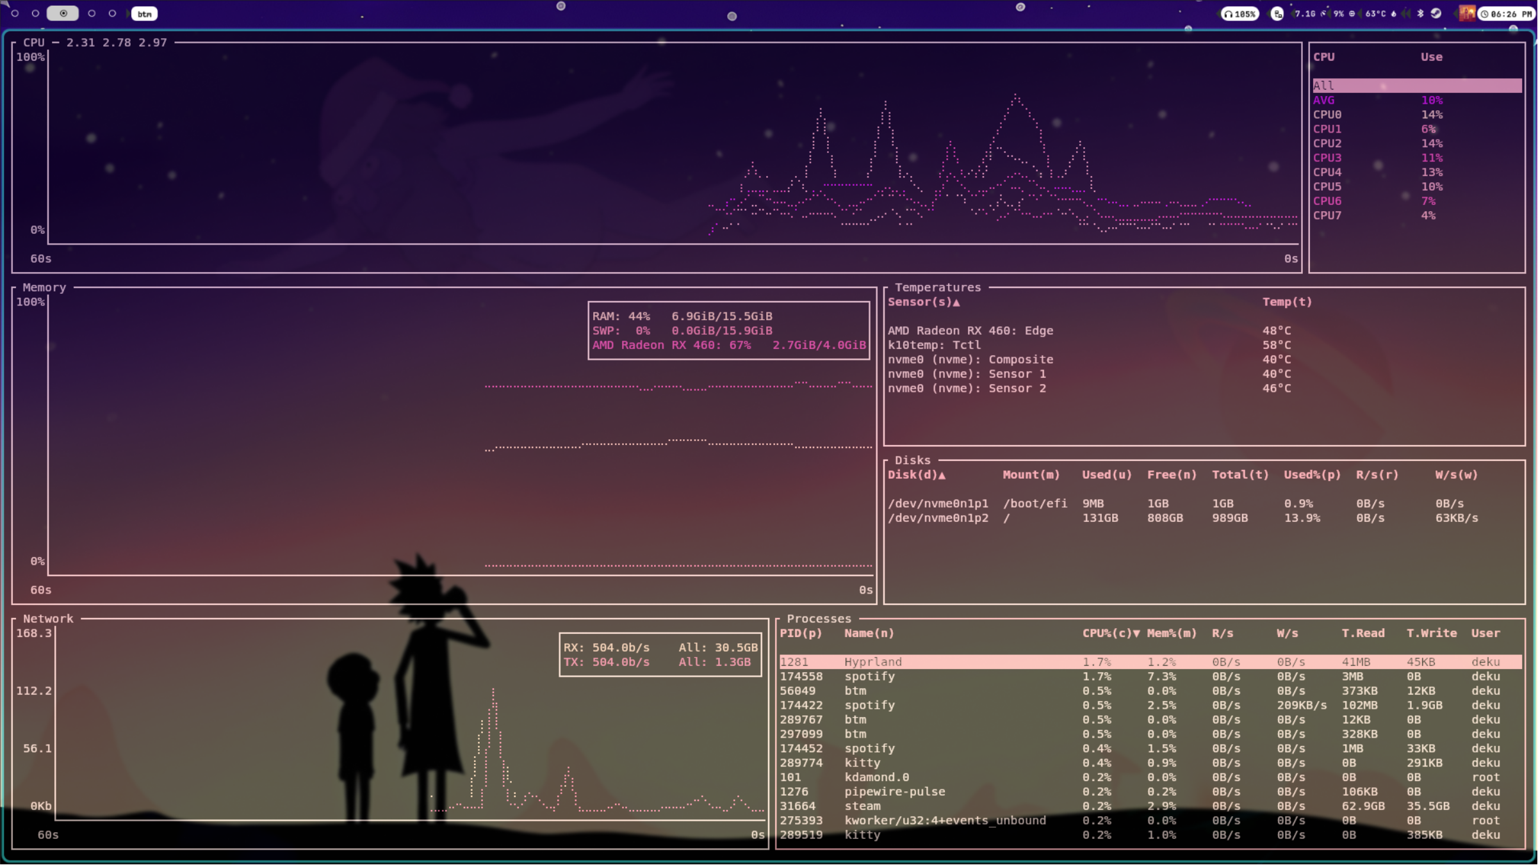Switch to the fourth workspace circle
The width and height of the screenshot is (1538, 865).
92,13
